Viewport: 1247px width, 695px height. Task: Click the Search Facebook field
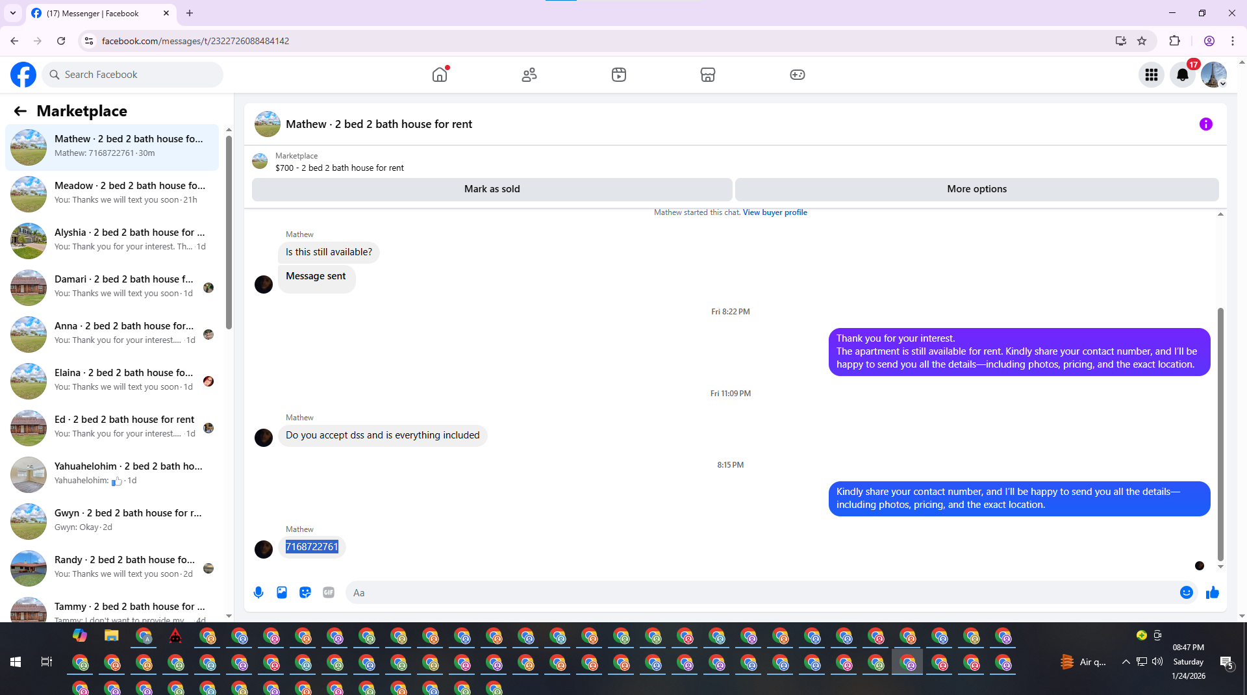pyautogui.click(x=132, y=75)
